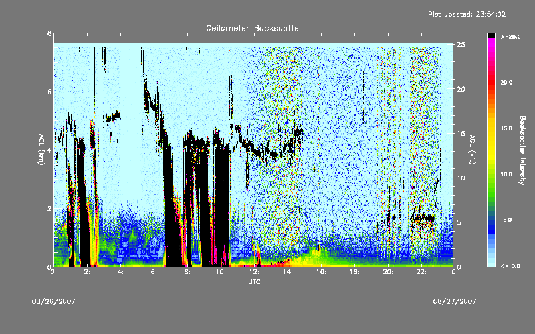Select the "15.0" colorbar tick label
535x334 pixels.
[x=506, y=128]
